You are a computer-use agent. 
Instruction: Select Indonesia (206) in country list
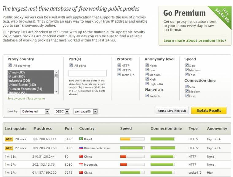(x=31, y=81)
